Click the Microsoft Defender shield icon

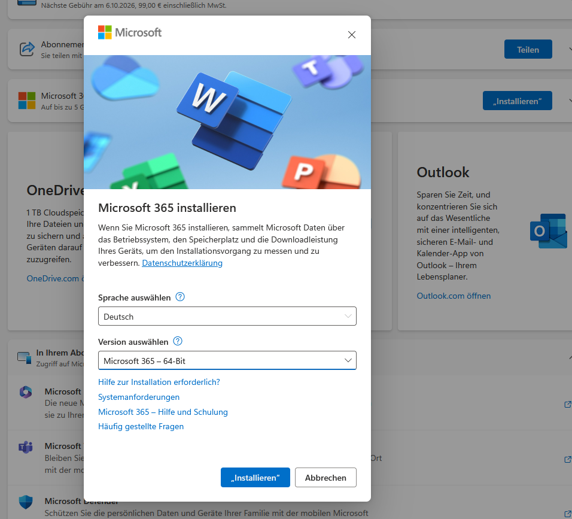click(x=26, y=502)
